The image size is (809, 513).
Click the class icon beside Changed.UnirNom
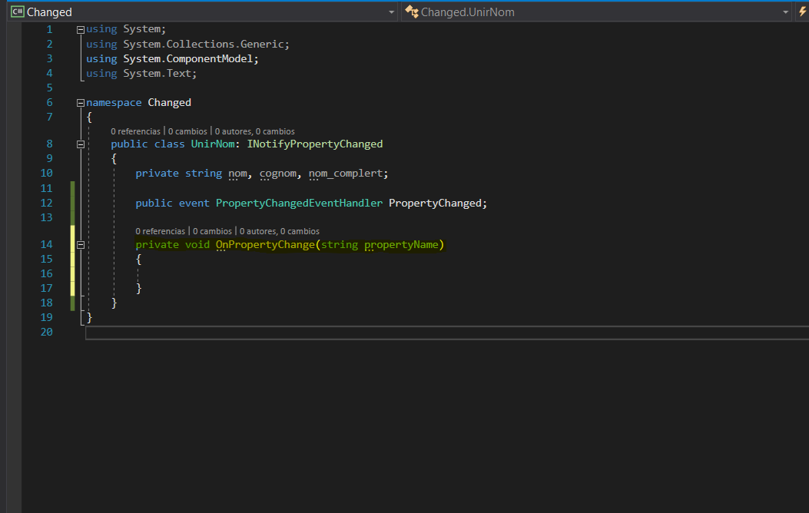(x=412, y=12)
